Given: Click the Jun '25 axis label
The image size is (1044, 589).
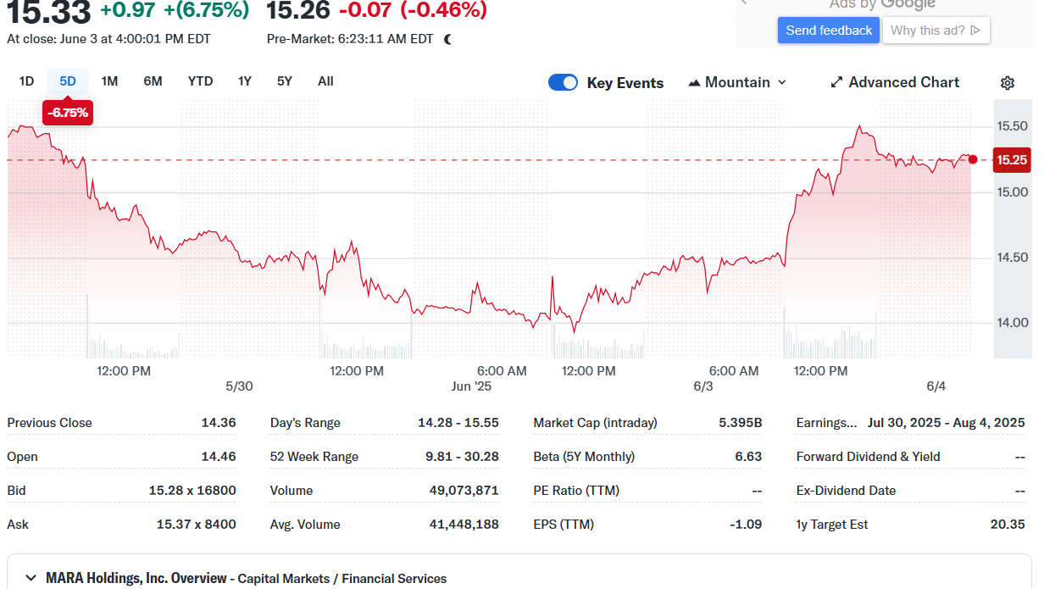Looking at the screenshot, I should point(471,386).
